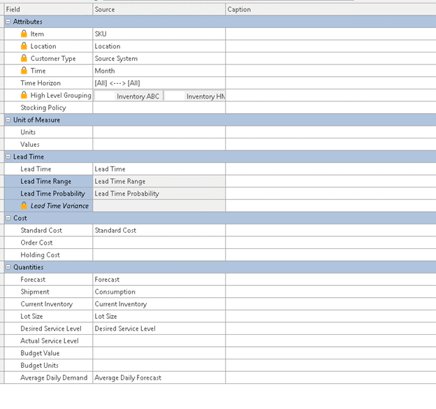Select the Actual Service Level field
The height and width of the screenshot is (409, 436).
point(48,341)
